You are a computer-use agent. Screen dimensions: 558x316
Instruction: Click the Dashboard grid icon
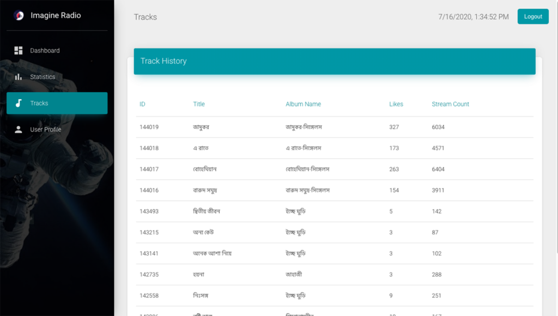click(x=19, y=51)
